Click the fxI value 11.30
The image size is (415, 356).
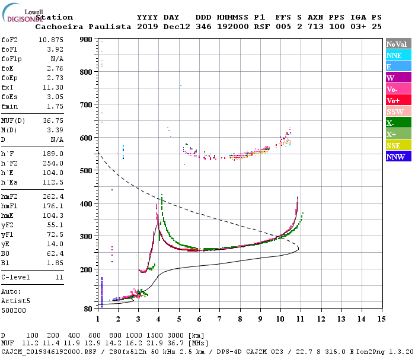[x=53, y=87]
